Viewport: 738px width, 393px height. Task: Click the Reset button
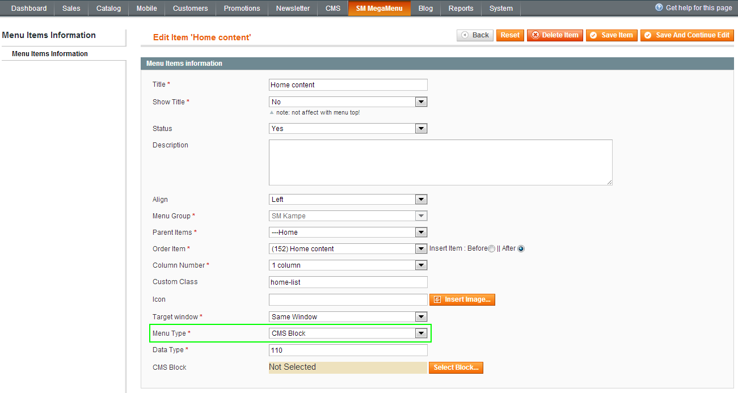point(510,35)
